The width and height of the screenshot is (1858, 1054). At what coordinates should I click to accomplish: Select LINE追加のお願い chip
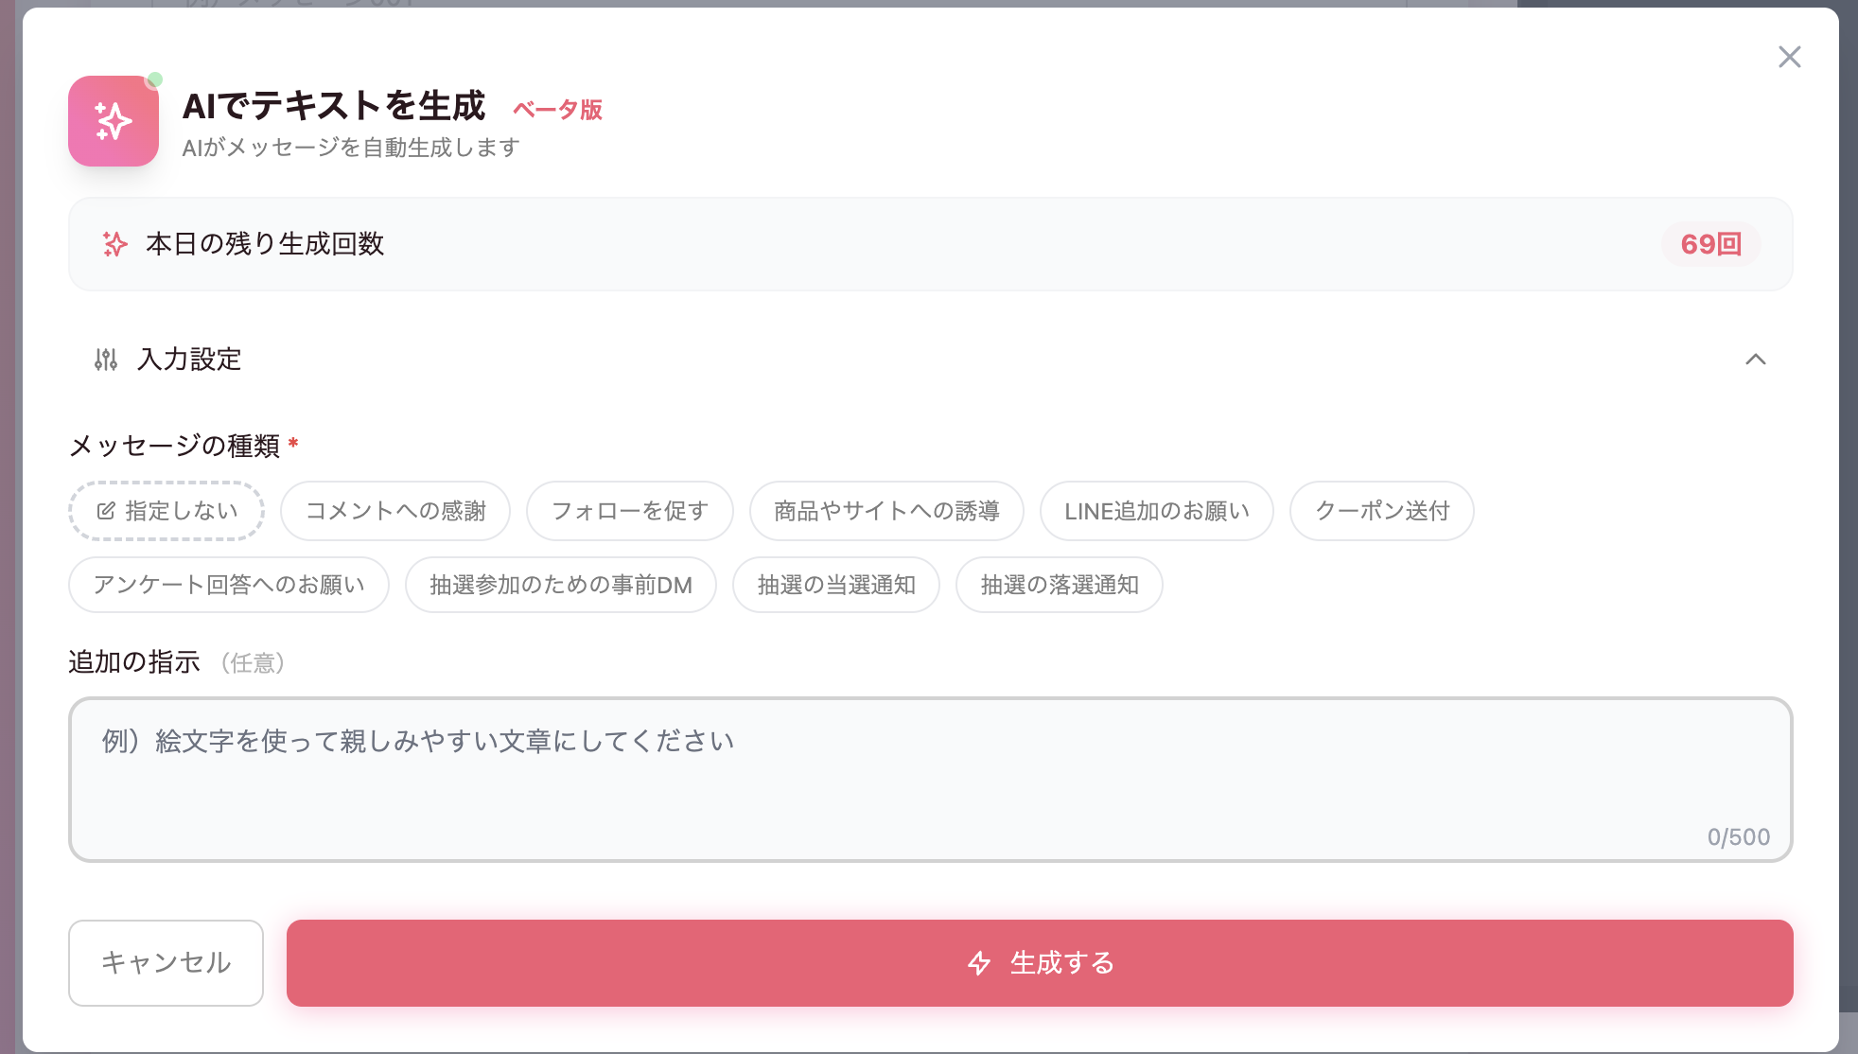click(1156, 511)
